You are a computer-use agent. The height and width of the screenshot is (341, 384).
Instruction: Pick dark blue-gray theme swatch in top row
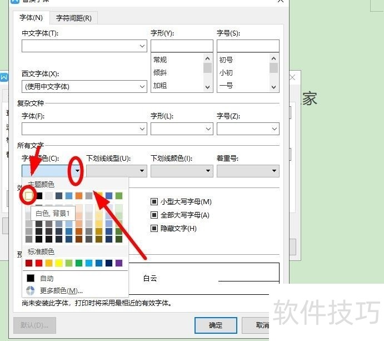[59, 196]
